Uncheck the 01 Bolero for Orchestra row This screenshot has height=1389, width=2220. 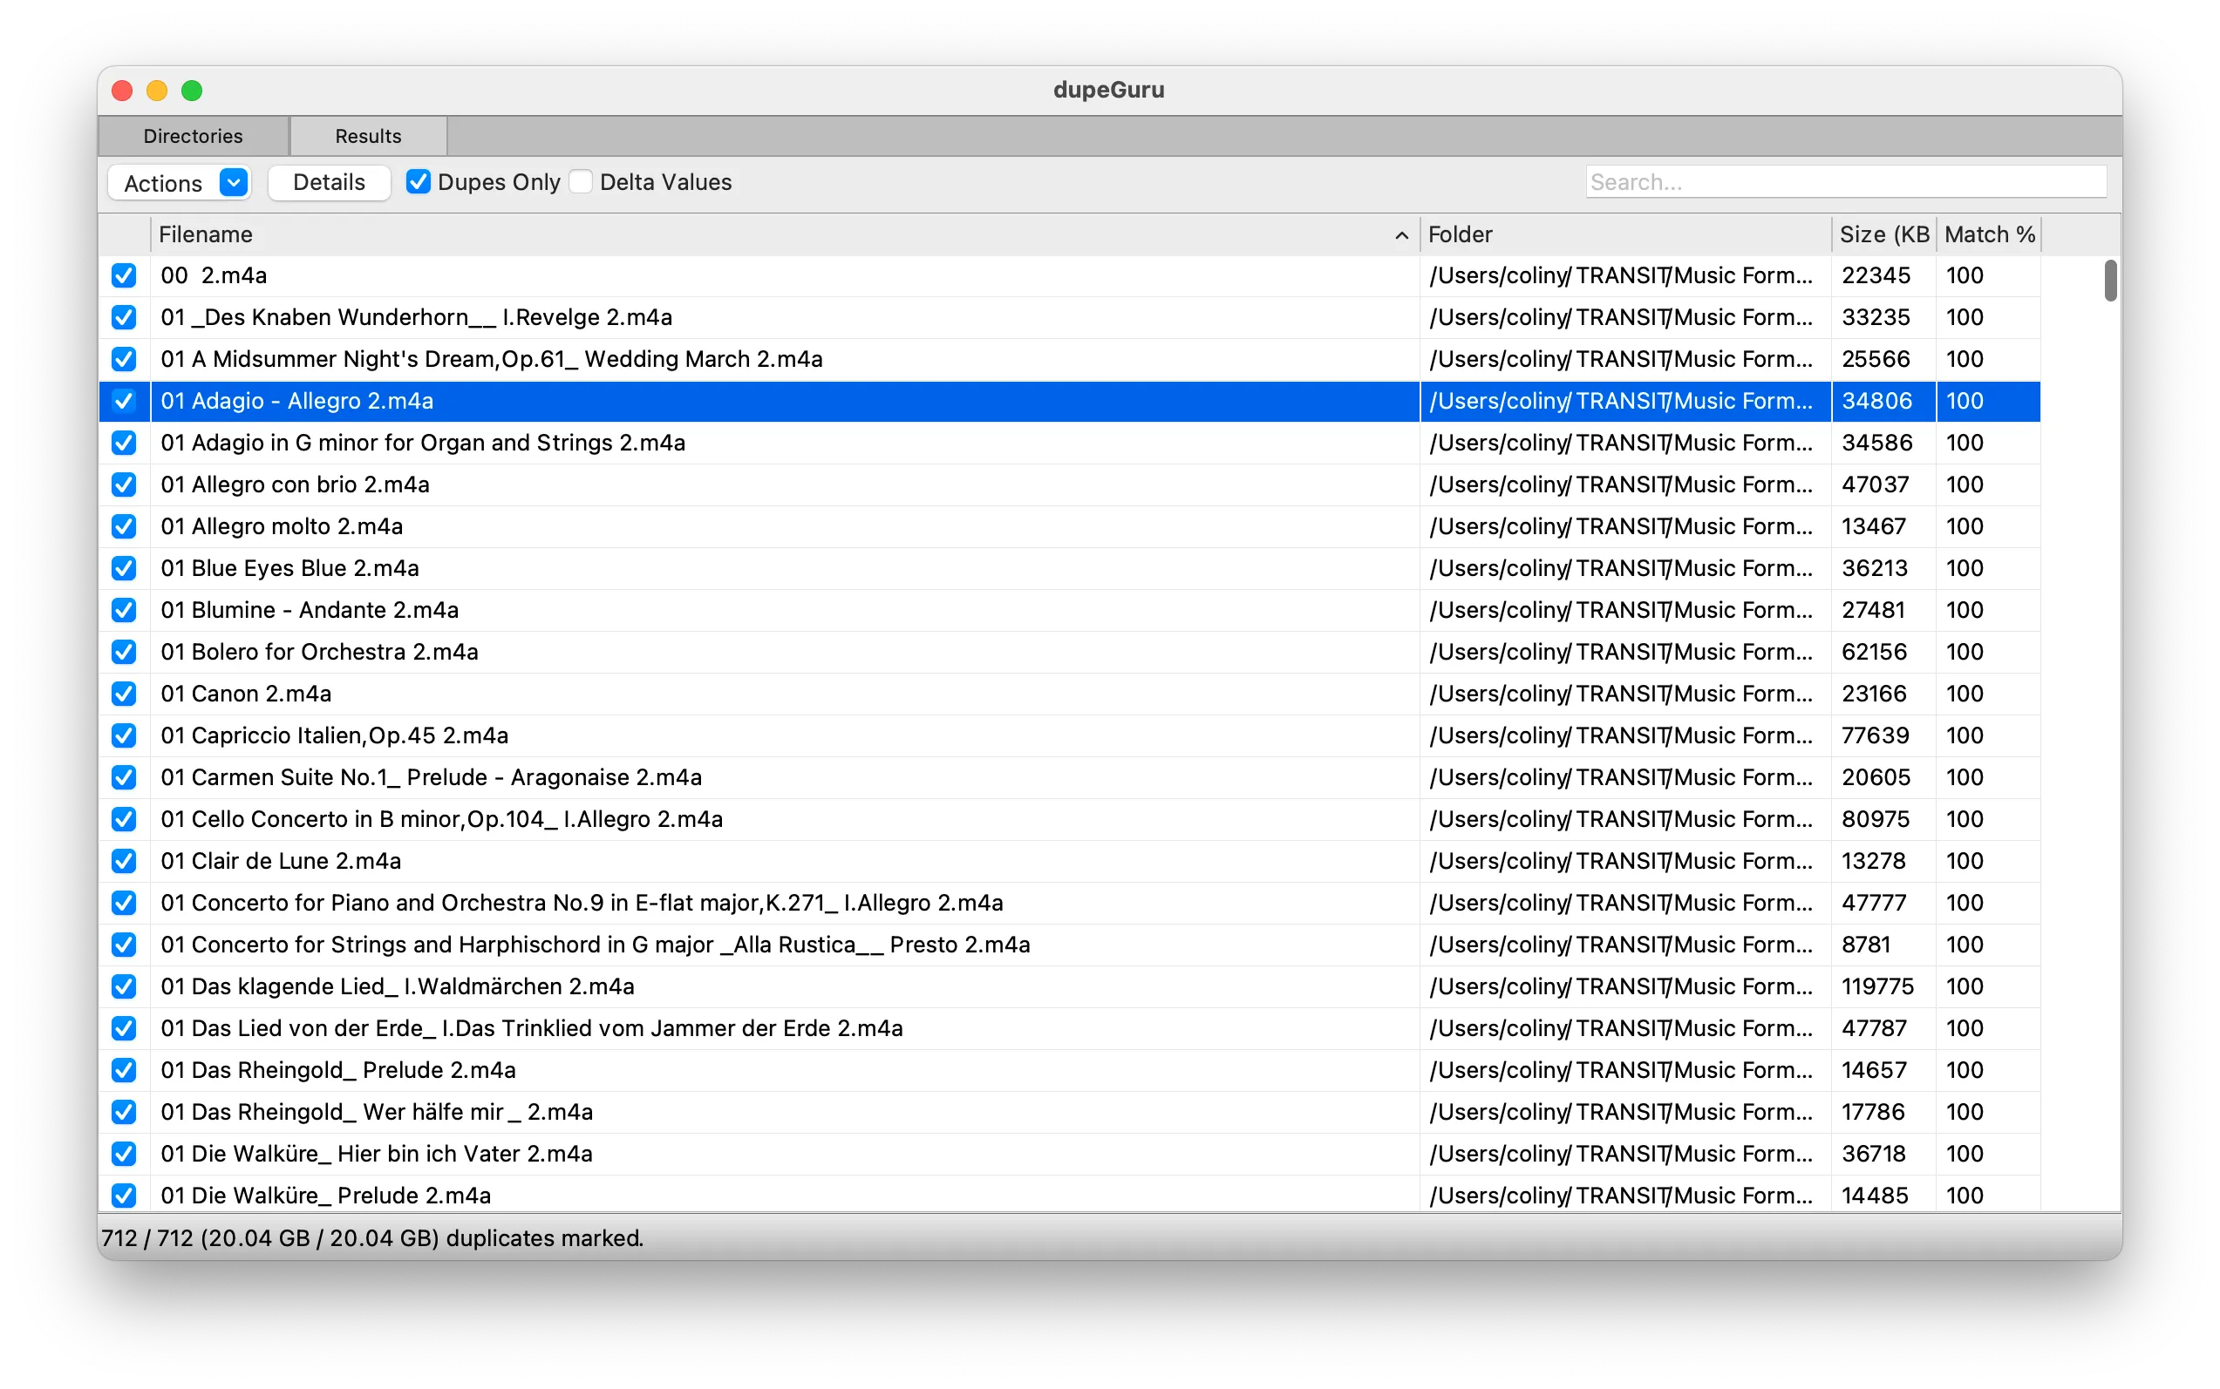(123, 651)
